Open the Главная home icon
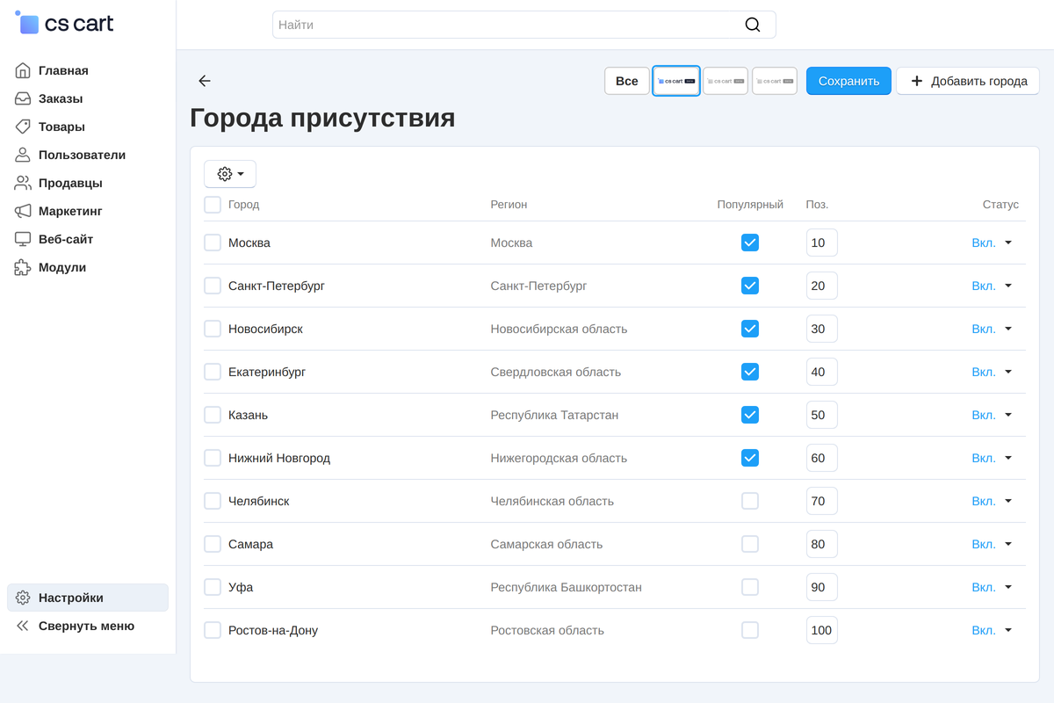1054x703 pixels. click(23, 70)
